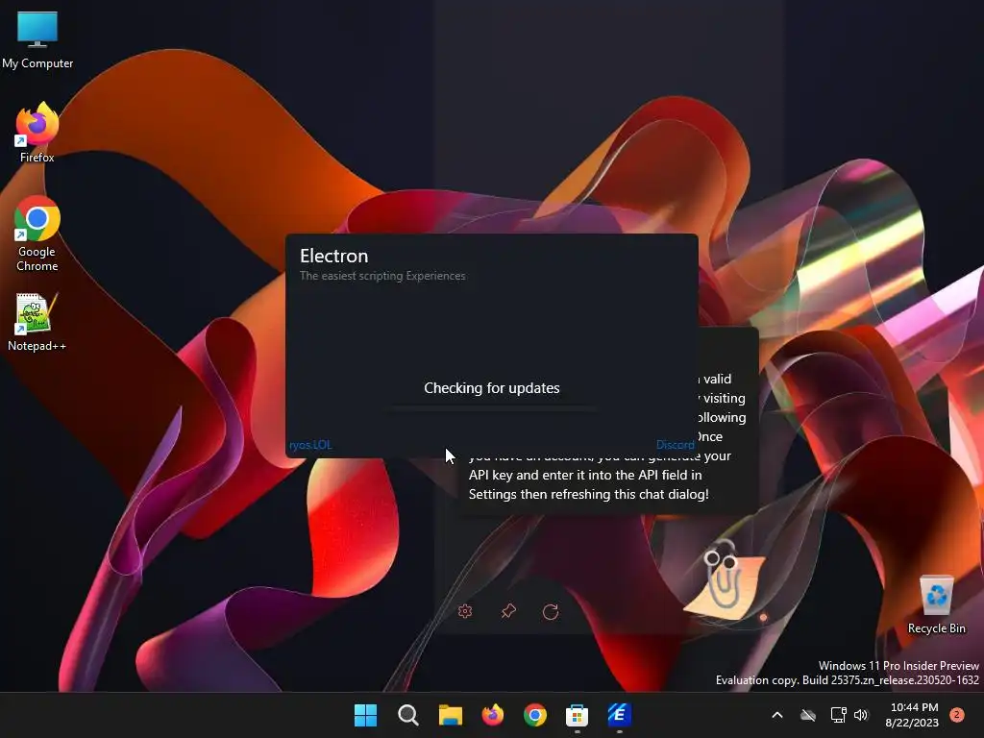Select the Firefox desktop shortcut
The image size is (984, 738).
point(37,133)
